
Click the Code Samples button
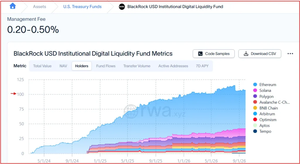coord(214,54)
